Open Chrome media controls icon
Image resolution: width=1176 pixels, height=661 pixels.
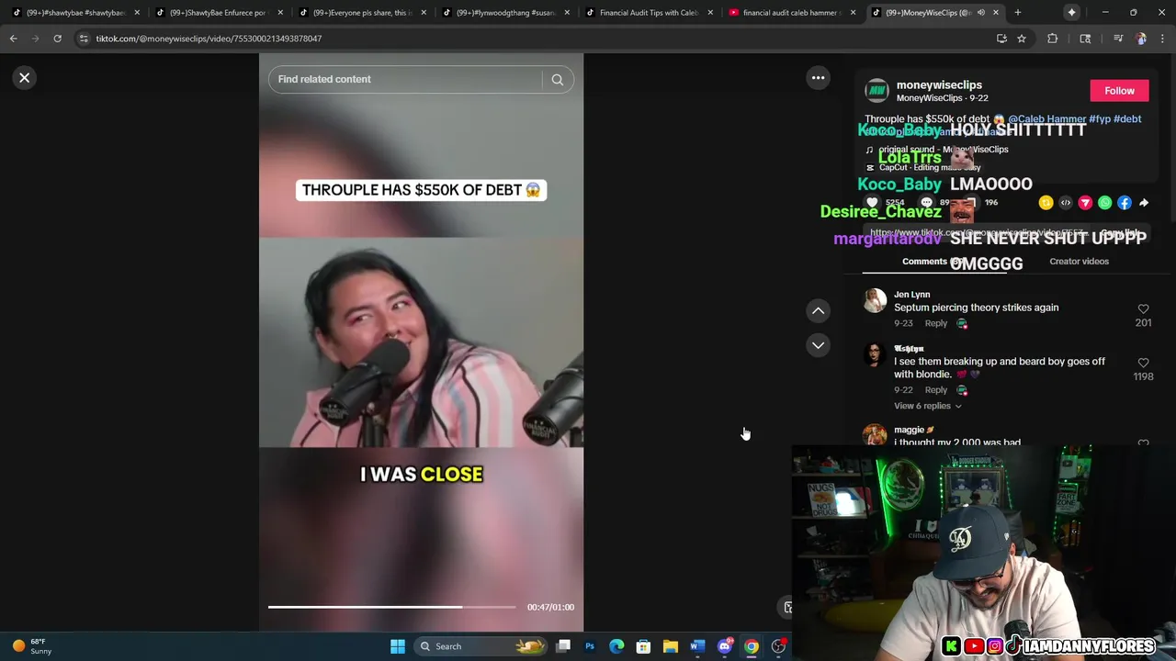[x=1118, y=39]
